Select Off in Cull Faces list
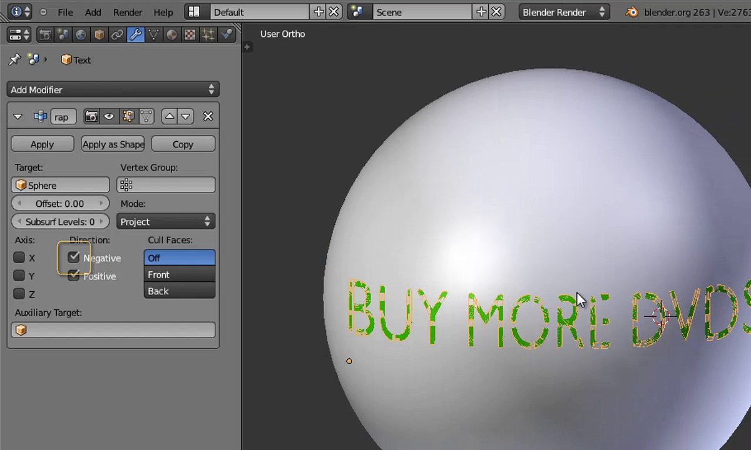 point(180,257)
